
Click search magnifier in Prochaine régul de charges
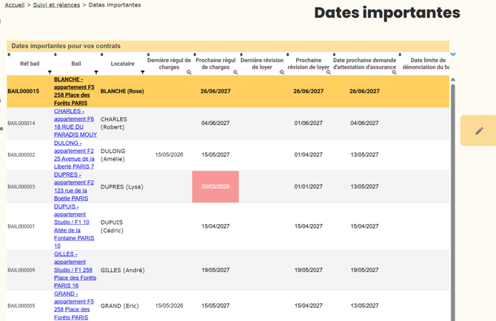[x=235, y=72]
